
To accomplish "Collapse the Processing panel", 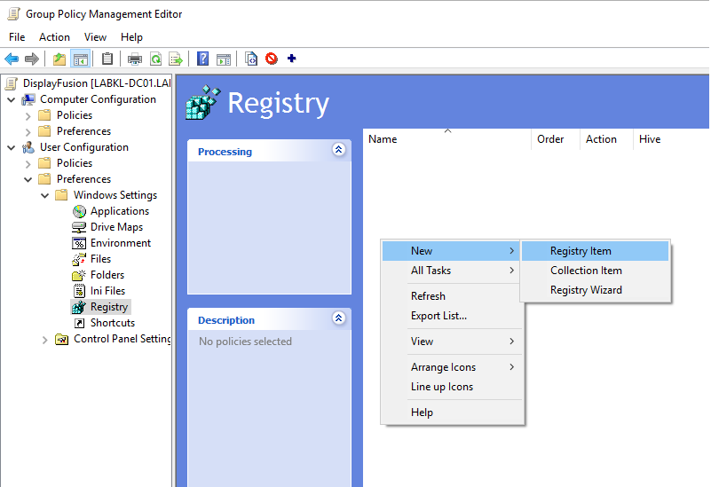I will (338, 150).
